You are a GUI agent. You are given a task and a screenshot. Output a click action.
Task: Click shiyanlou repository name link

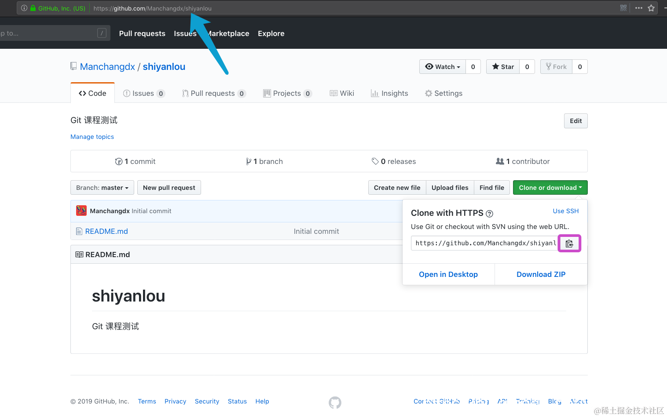pos(164,67)
